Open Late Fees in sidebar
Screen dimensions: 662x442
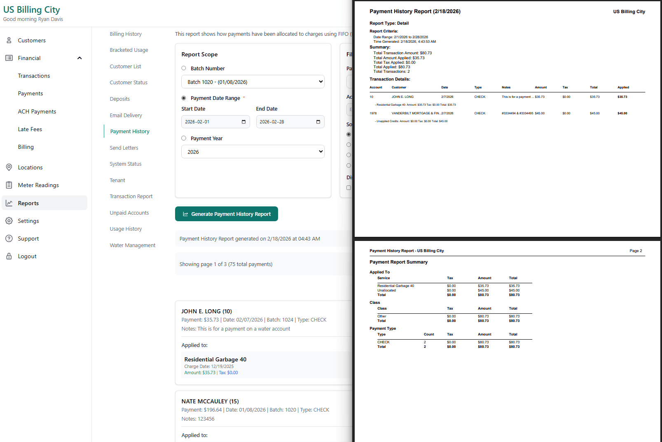click(30, 129)
